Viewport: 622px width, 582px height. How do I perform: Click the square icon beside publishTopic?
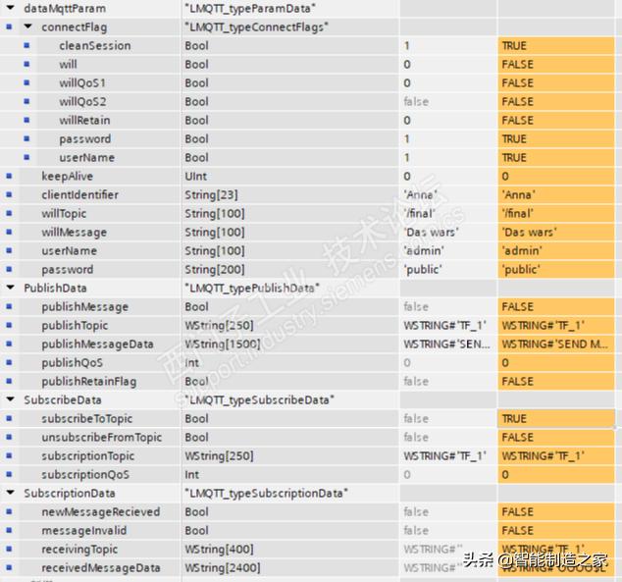coord(9,325)
